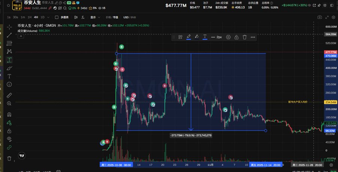Pin the token with pin icon
This screenshot has width=338, height=172.
coord(319,5)
